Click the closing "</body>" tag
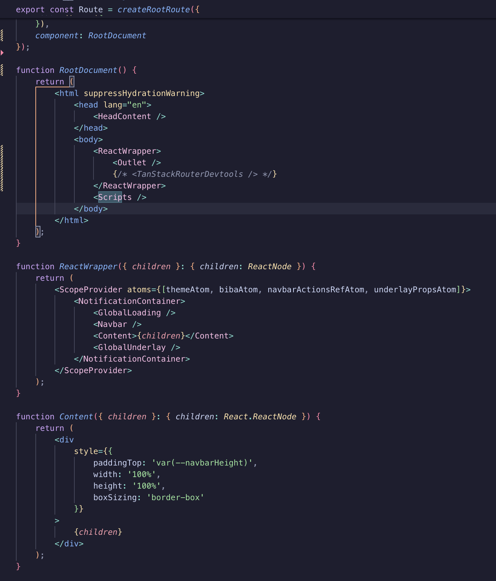496x581 pixels. [91, 209]
